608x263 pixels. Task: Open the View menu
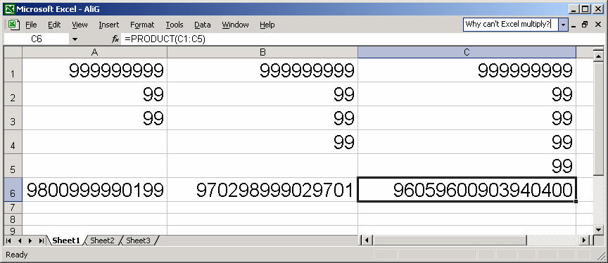pos(80,25)
